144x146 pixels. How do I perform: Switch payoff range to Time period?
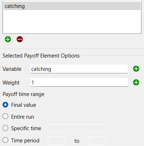point(5,140)
